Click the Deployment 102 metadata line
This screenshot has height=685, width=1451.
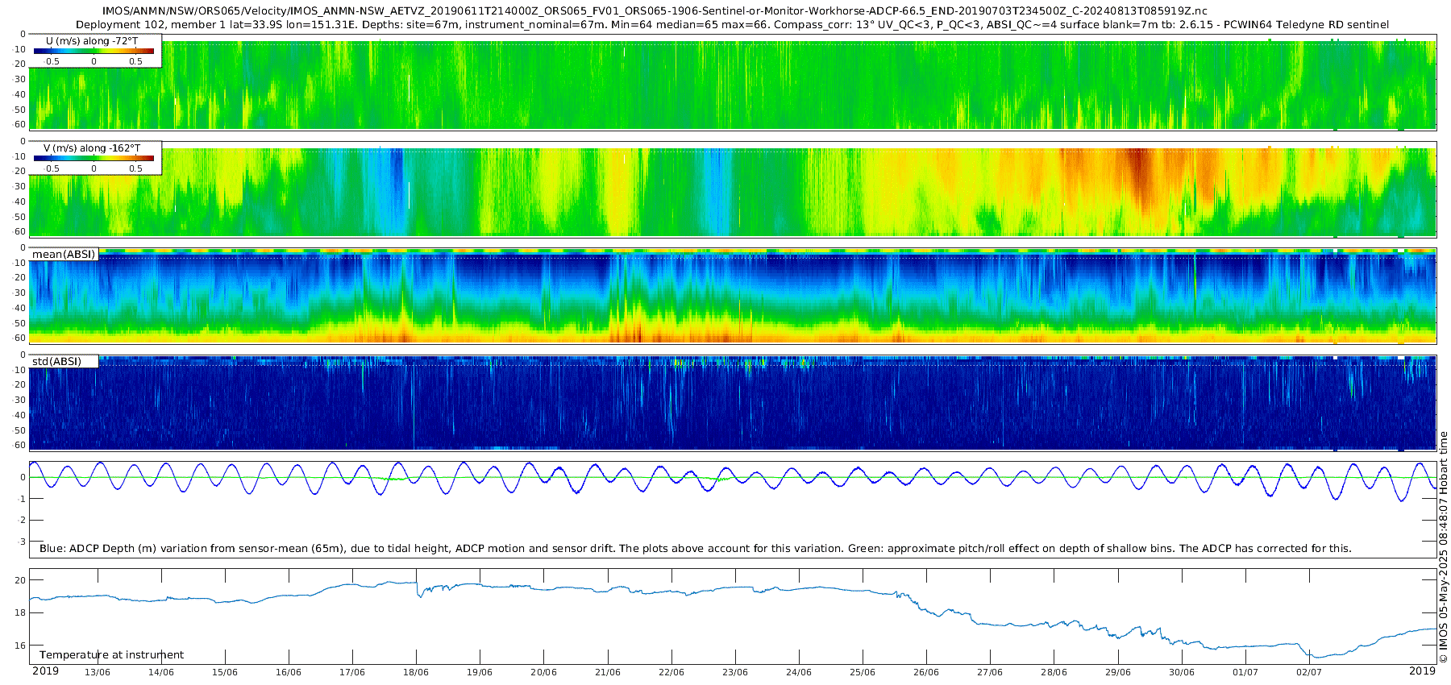732,25
